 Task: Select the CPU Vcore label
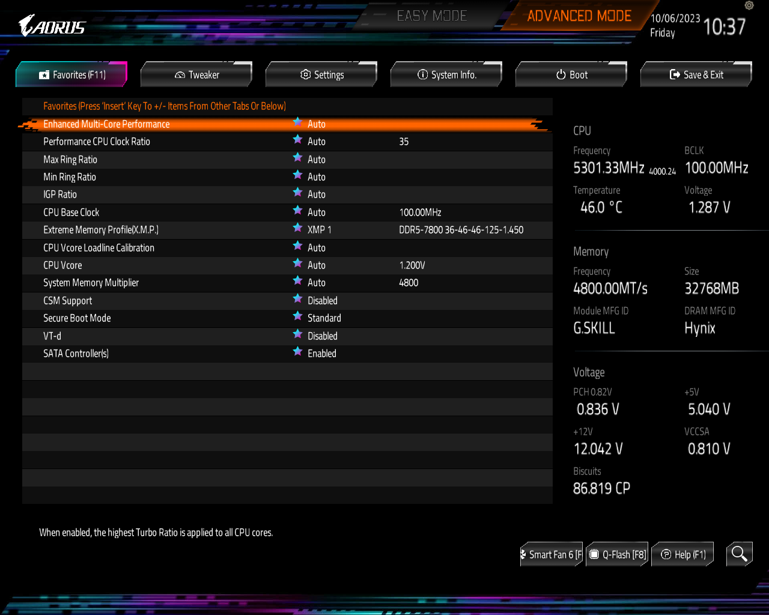tap(62, 265)
